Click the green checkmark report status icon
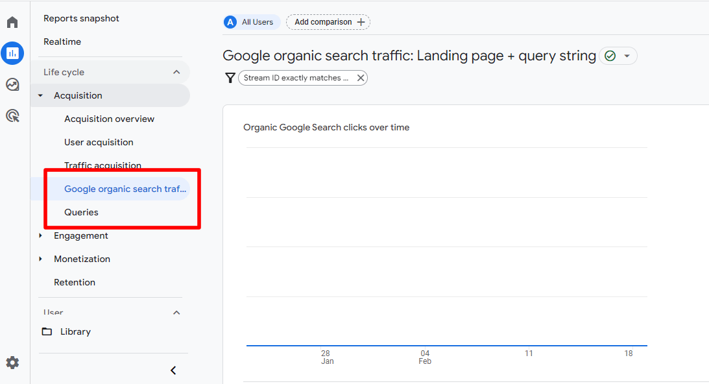 click(x=610, y=56)
